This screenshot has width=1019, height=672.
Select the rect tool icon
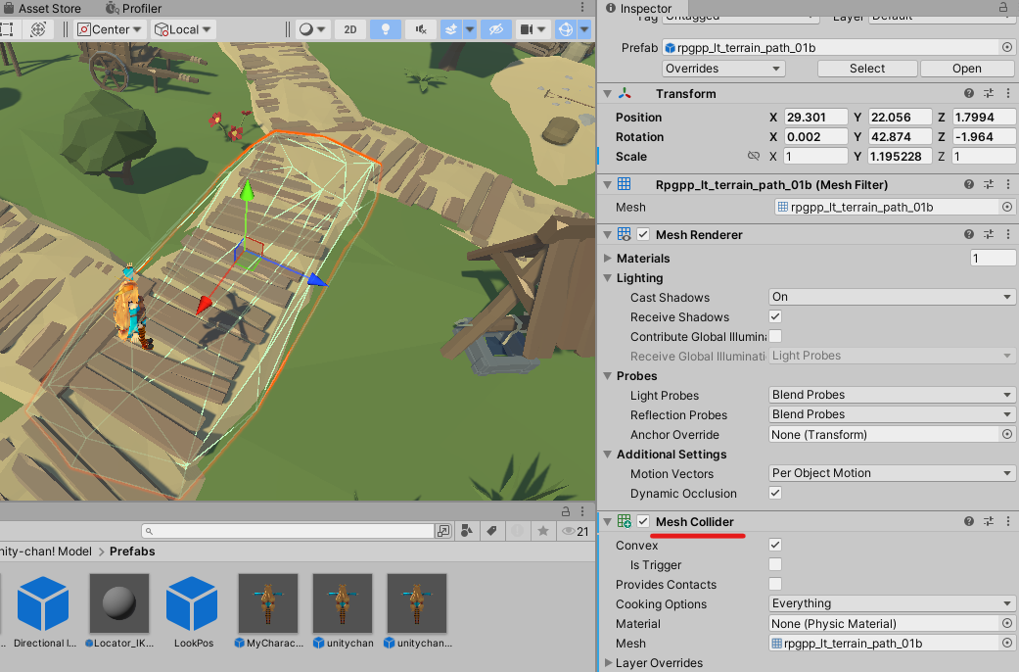[x=7, y=29]
